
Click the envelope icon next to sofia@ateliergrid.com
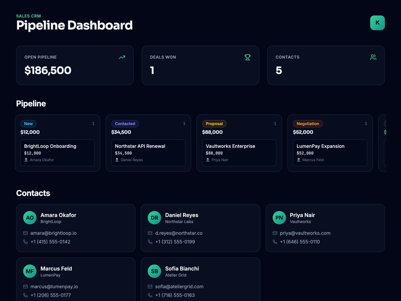pyautogui.click(x=150, y=287)
